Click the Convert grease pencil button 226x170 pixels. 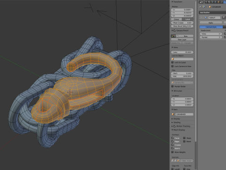[x=188, y=43]
